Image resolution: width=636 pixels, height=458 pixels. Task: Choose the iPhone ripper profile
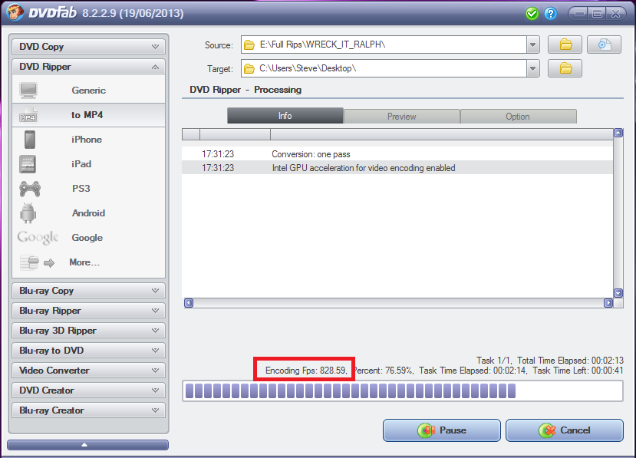click(89, 140)
